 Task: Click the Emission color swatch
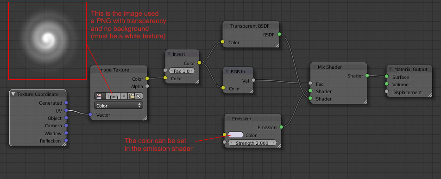(235, 135)
